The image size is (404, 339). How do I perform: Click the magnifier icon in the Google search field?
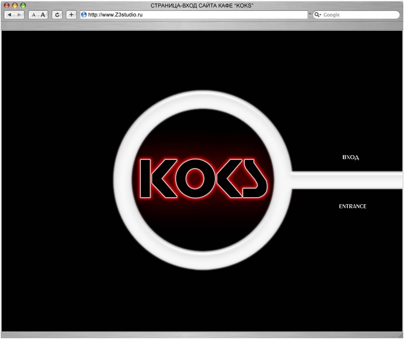(x=317, y=15)
